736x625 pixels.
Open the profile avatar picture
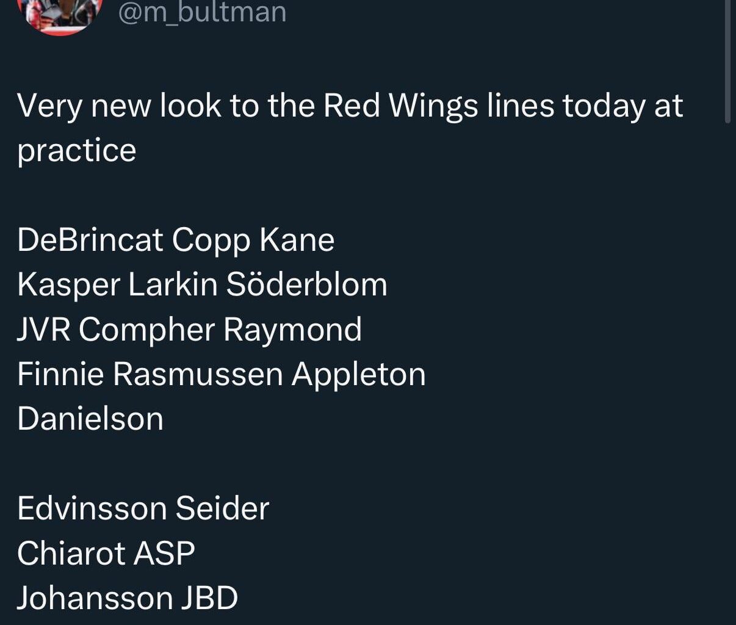pos(59,15)
